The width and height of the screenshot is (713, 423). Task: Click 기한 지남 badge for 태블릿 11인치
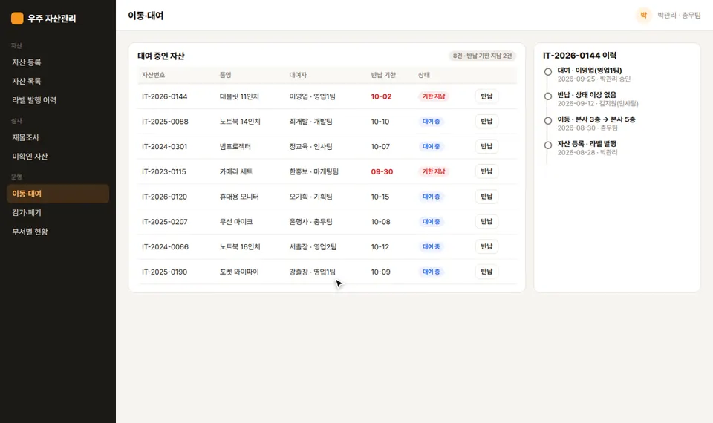[x=434, y=96]
